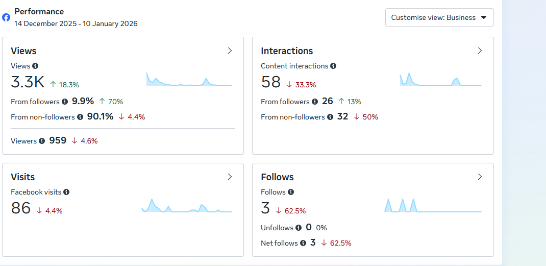The height and width of the screenshot is (266, 546).
Task: Expand the Visits card chevron arrow
Action: (230, 177)
